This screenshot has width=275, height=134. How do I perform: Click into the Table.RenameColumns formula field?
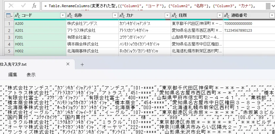(153, 6)
